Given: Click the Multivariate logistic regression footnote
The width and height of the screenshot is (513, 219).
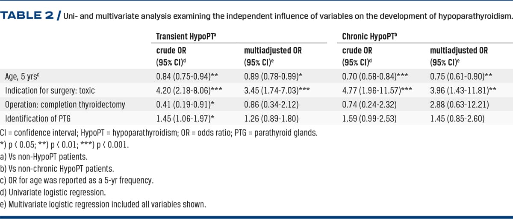Looking at the screenshot, I should tap(103, 205).
